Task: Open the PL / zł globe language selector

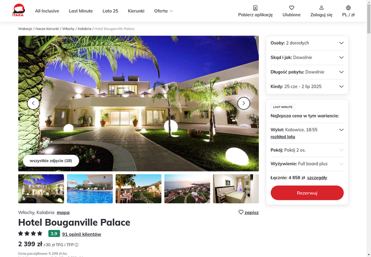Action: pos(348,8)
